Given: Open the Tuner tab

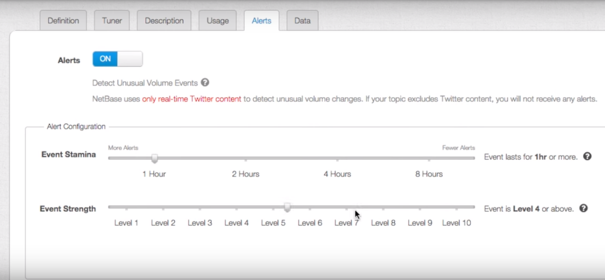Looking at the screenshot, I should (x=112, y=20).
